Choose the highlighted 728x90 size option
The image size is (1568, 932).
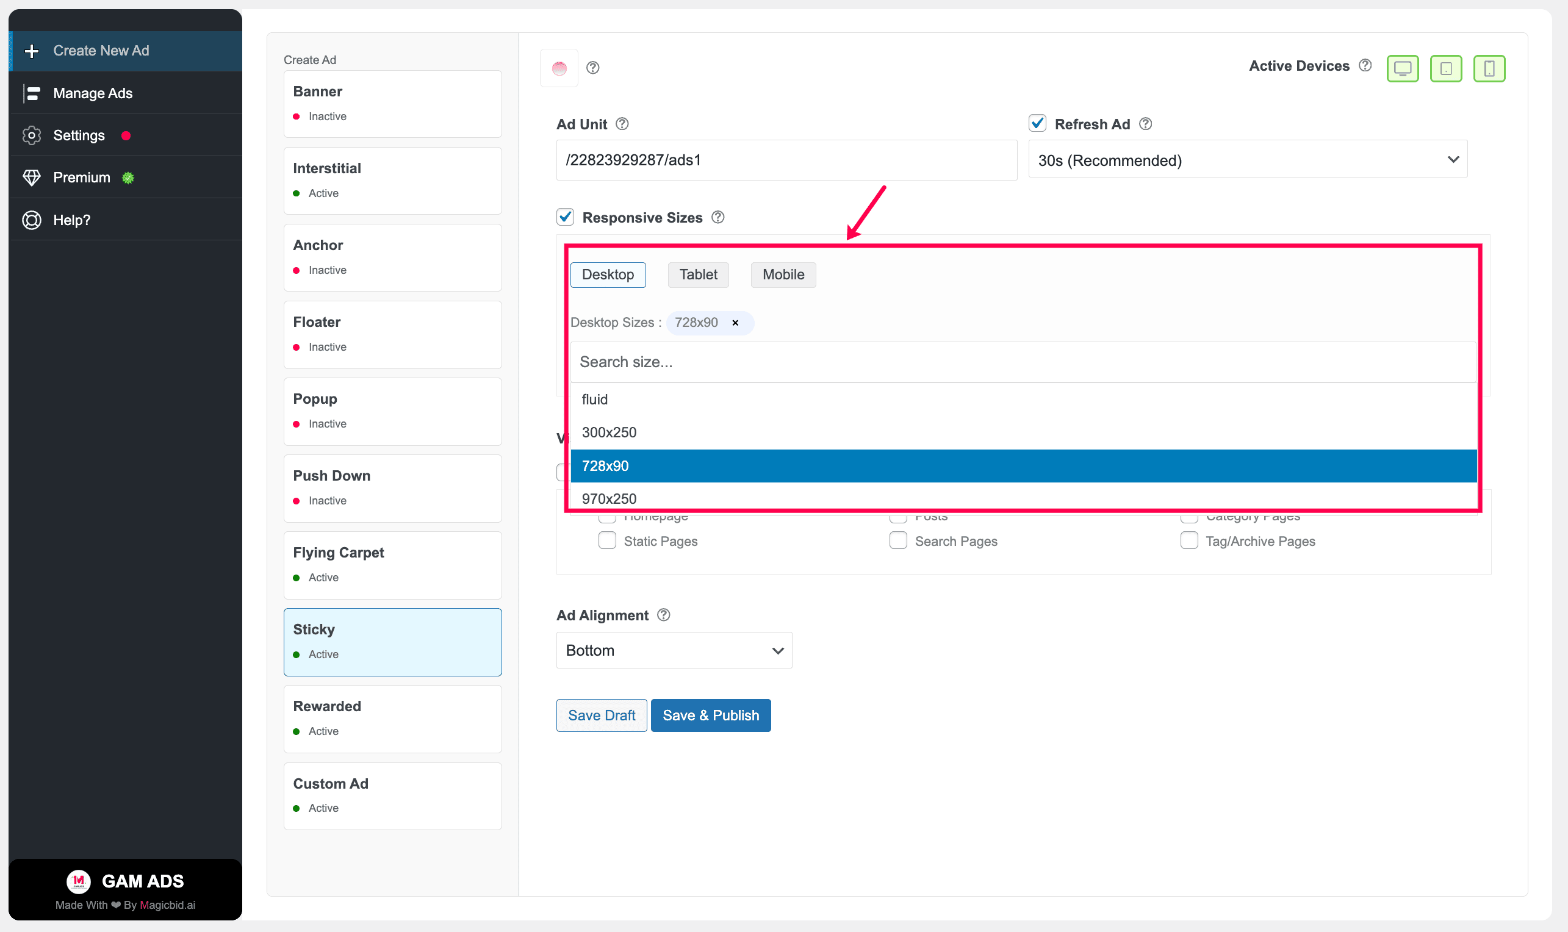tap(1023, 466)
